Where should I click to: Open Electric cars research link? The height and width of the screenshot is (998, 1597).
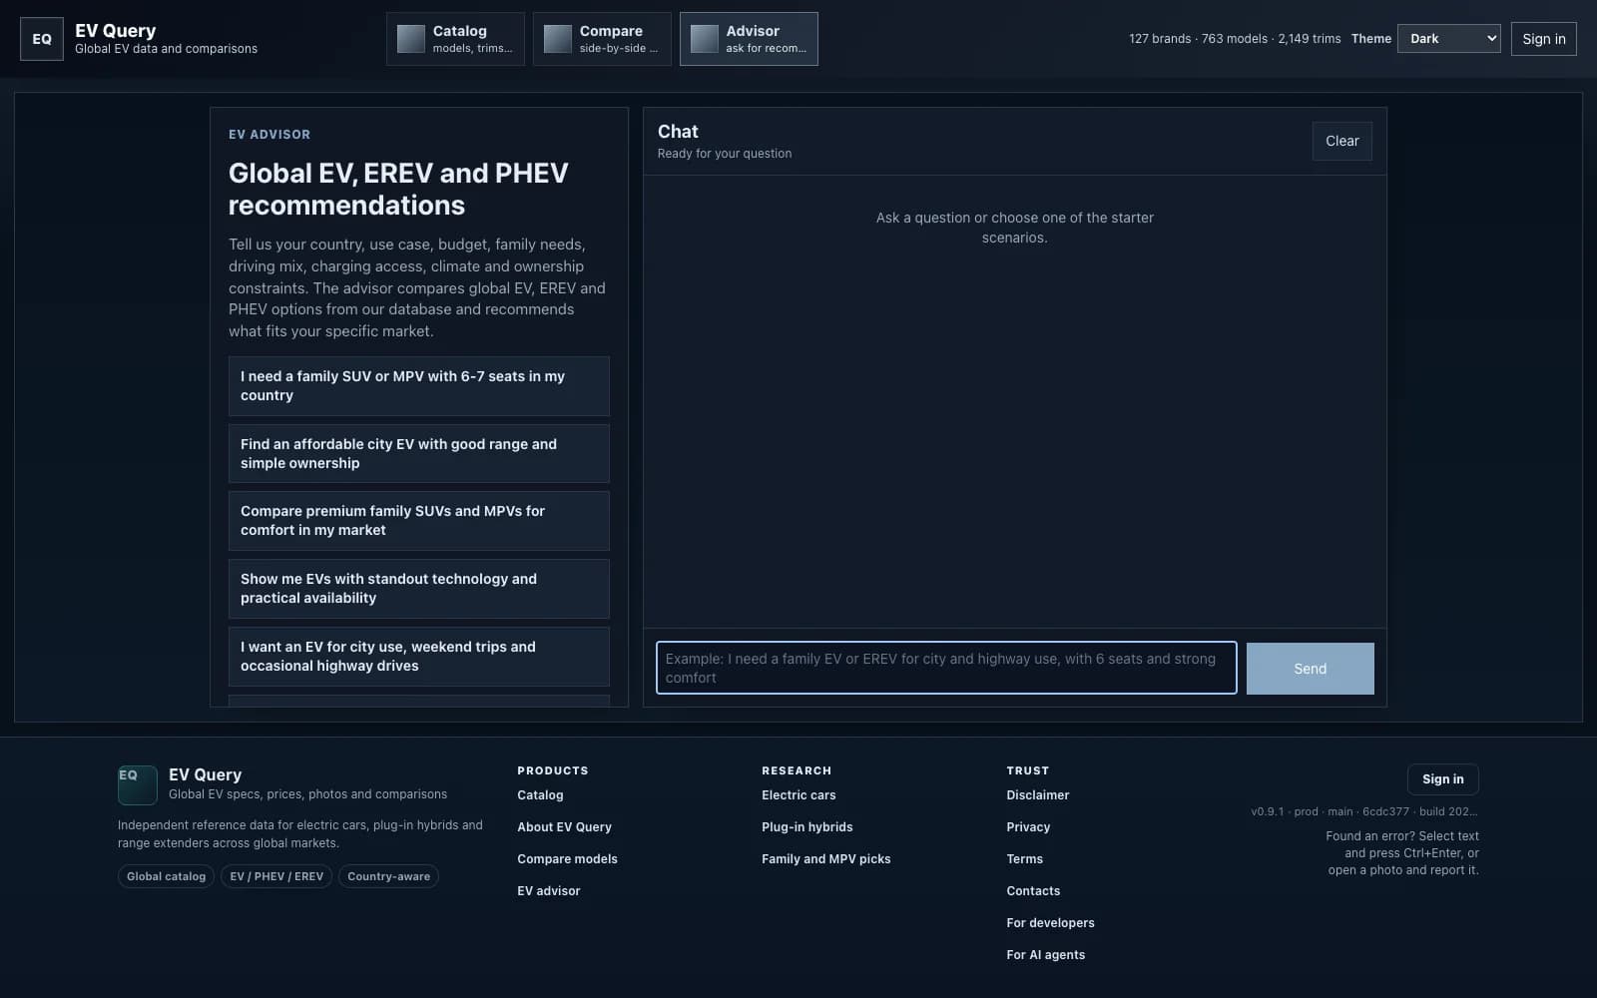click(798, 795)
